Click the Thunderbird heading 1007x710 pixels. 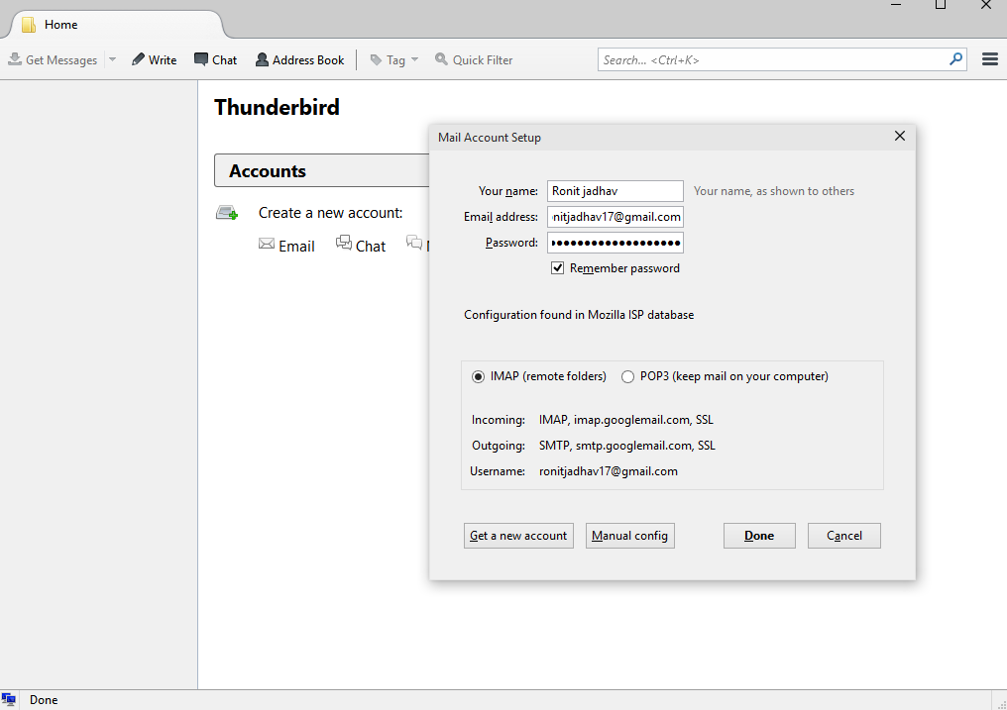pyautogui.click(x=277, y=107)
